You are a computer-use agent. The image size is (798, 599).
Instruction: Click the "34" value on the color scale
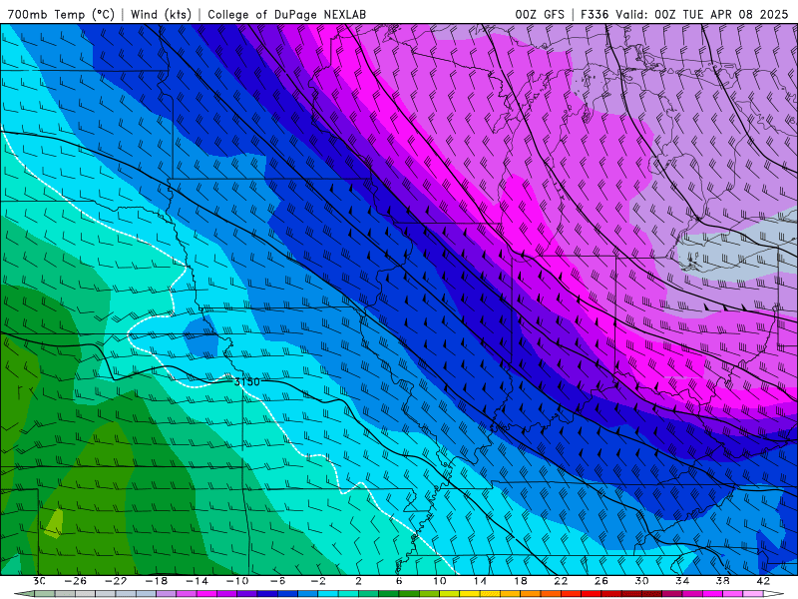[x=682, y=581]
